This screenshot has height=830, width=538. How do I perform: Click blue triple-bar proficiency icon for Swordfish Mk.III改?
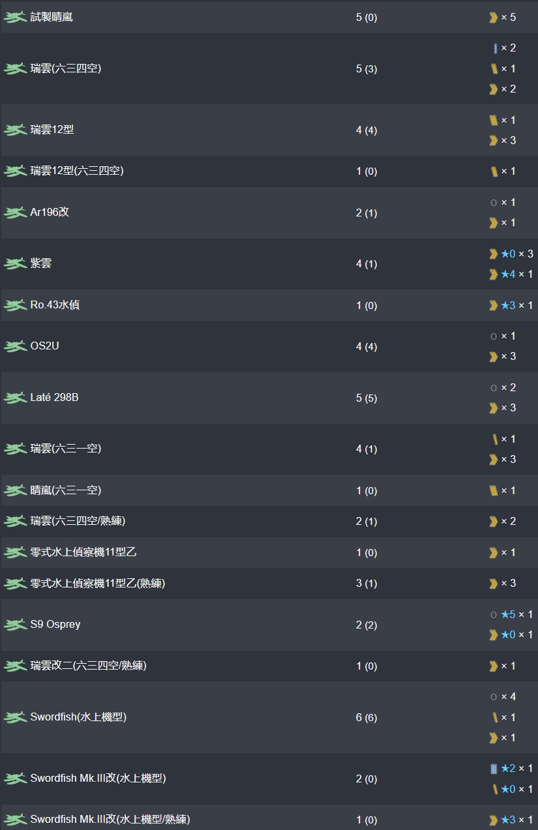click(494, 769)
